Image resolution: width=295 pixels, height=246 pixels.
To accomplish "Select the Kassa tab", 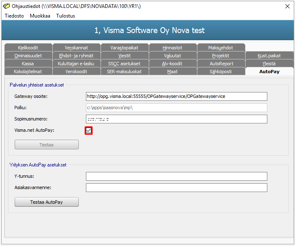I will [x=28, y=64].
